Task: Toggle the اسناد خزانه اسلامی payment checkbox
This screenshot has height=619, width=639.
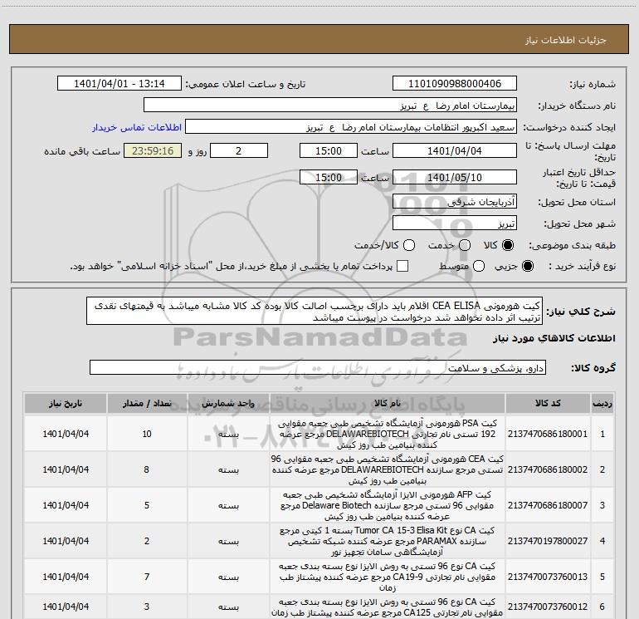Action: point(402,266)
